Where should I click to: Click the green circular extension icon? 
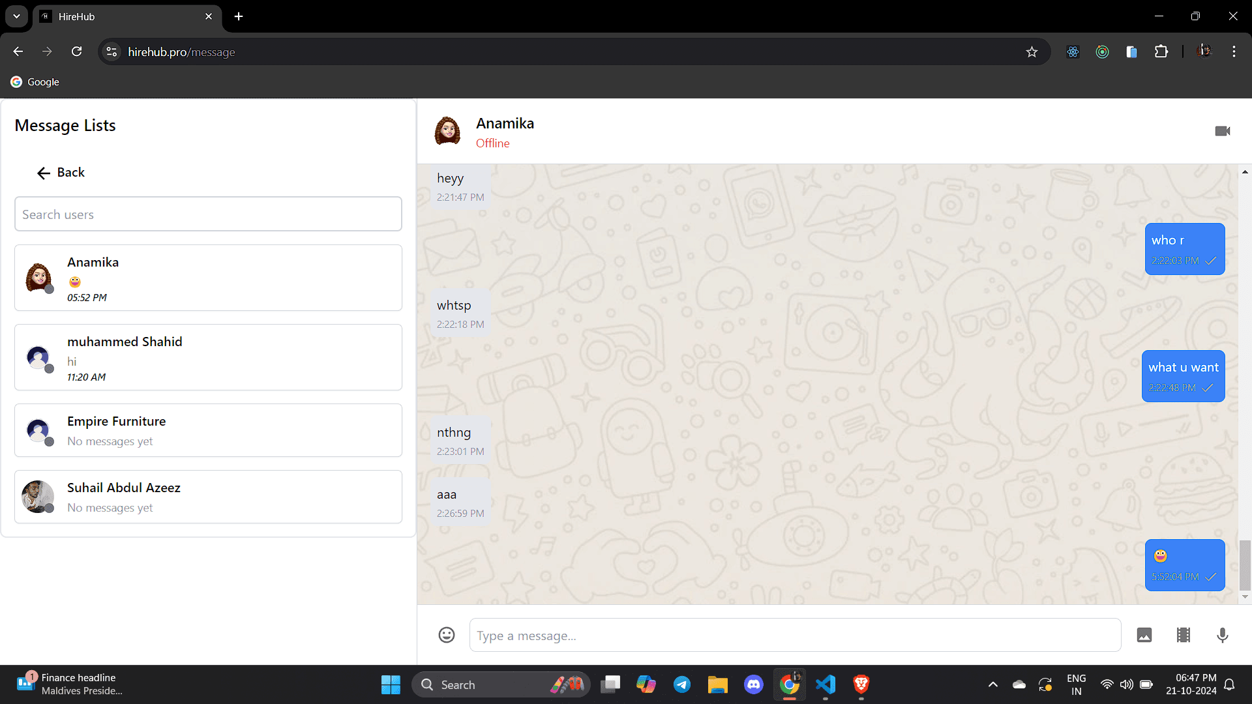point(1102,51)
